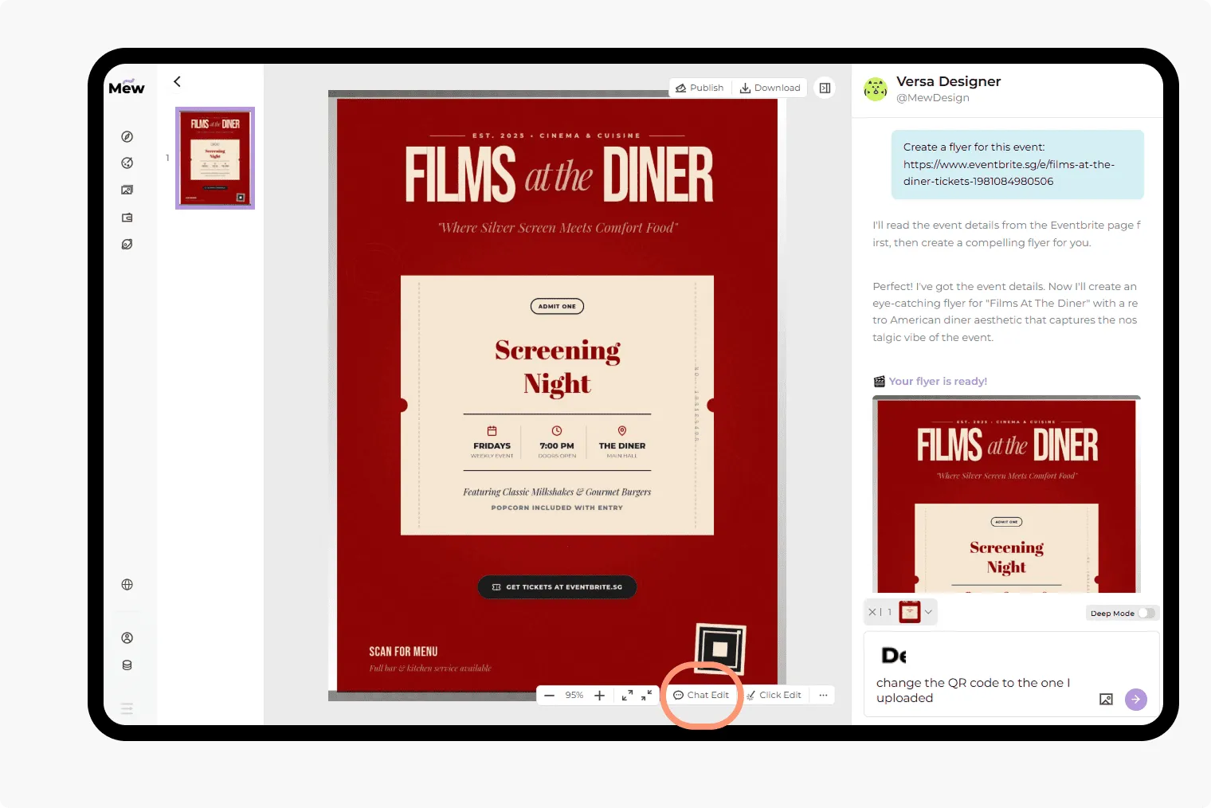
Task: Expand the selected page dropdown chevron
Action: click(x=928, y=613)
